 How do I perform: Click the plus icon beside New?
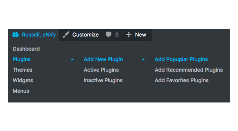(129, 35)
